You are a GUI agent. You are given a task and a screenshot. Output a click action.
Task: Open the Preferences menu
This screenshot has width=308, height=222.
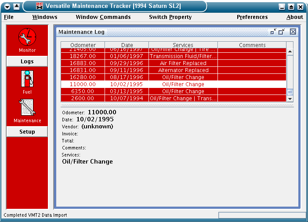[x=252, y=17]
